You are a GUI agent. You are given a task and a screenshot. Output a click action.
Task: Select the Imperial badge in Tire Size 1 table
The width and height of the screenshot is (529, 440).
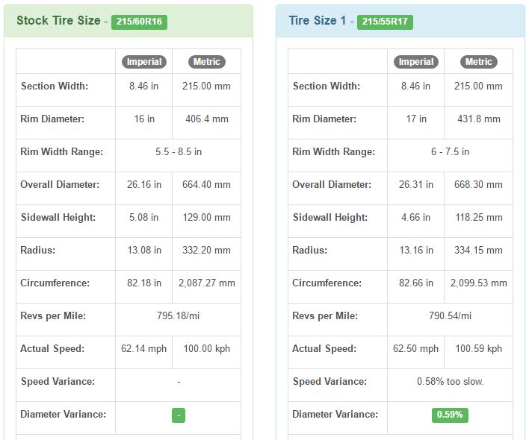click(x=416, y=62)
